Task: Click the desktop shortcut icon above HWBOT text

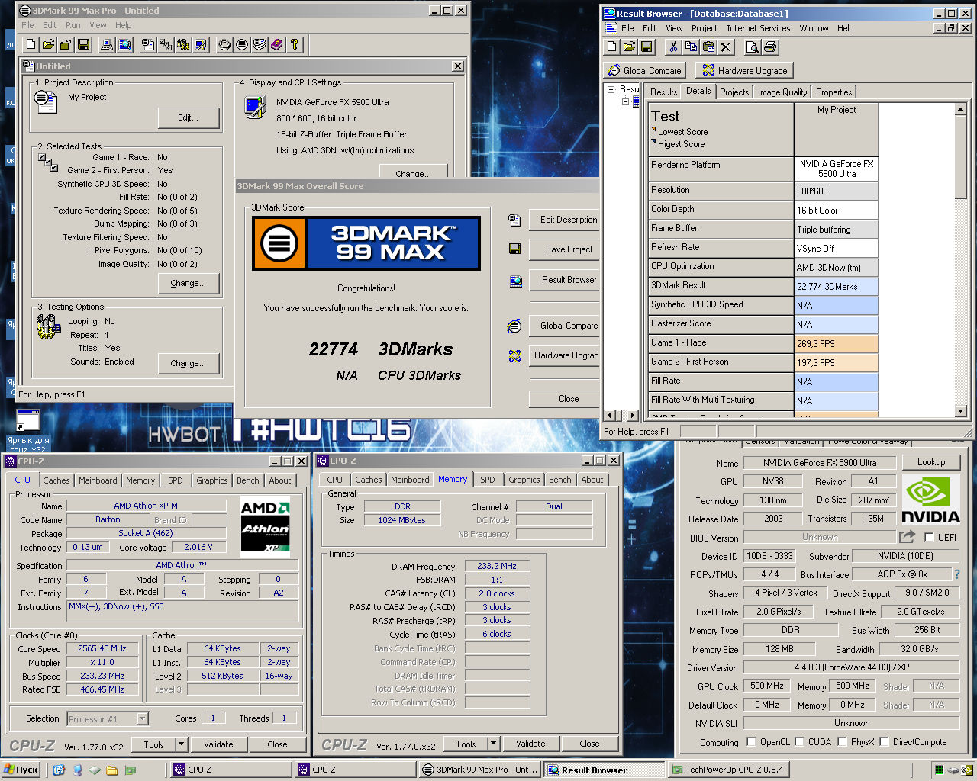Action: pos(28,421)
